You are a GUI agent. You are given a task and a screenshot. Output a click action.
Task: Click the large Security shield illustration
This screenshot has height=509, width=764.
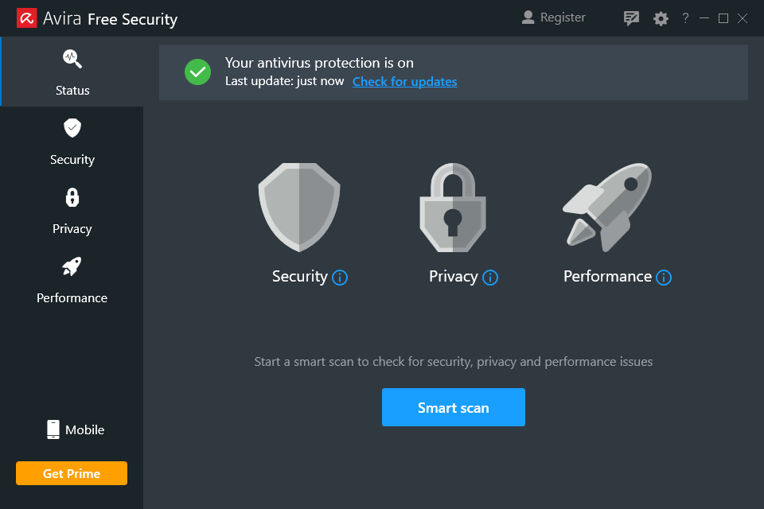[298, 208]
